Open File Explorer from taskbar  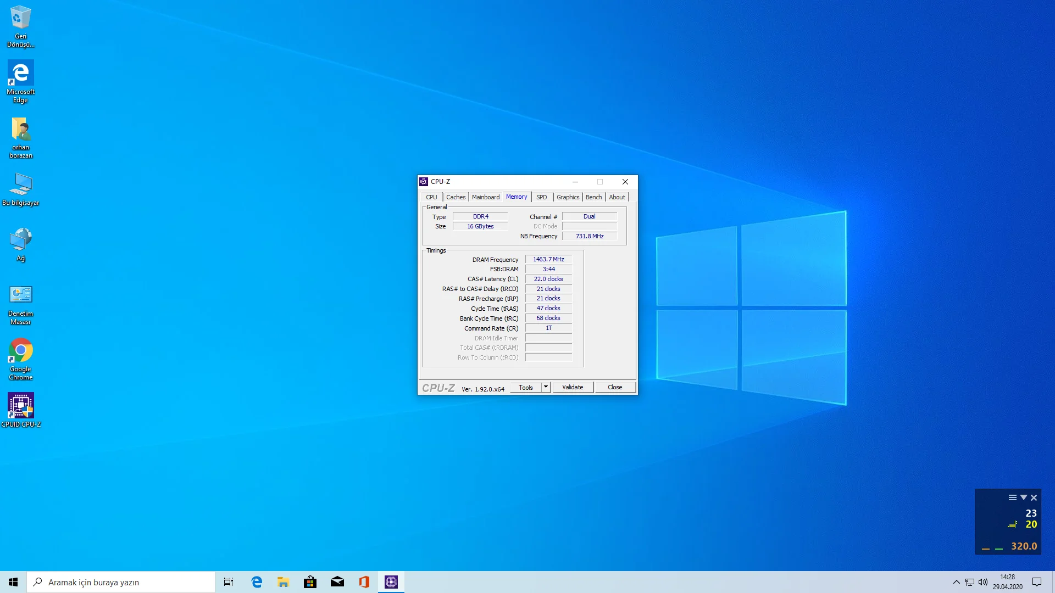point(283,582)
